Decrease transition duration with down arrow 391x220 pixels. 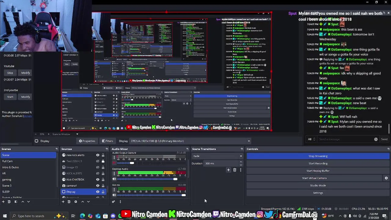[x=241, y=165]
